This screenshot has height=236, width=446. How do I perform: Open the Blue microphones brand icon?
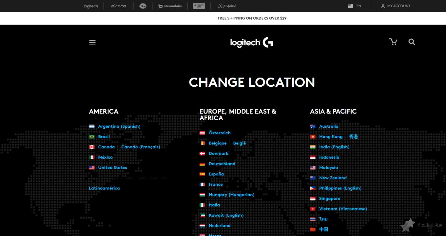pyautogui.click(x=143, y=6)
